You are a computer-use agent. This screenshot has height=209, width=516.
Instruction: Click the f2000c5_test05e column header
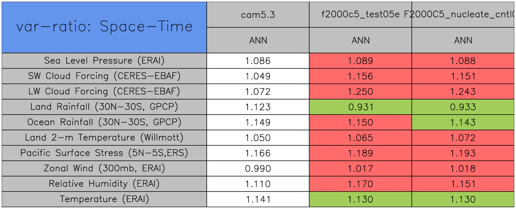click(361, 15)
